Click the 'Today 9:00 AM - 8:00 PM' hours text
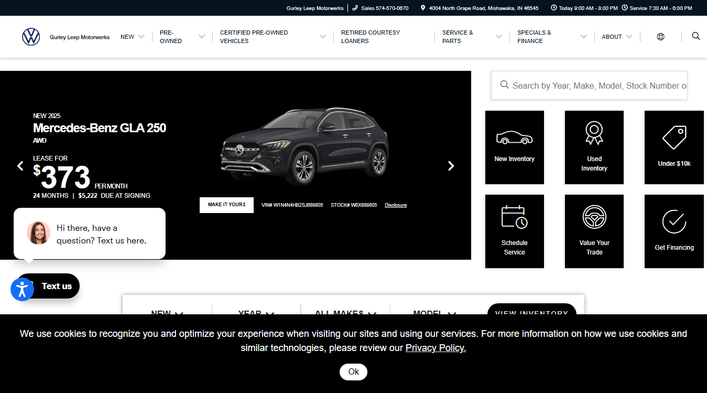The image size is (707, 393). click(588, 8)
